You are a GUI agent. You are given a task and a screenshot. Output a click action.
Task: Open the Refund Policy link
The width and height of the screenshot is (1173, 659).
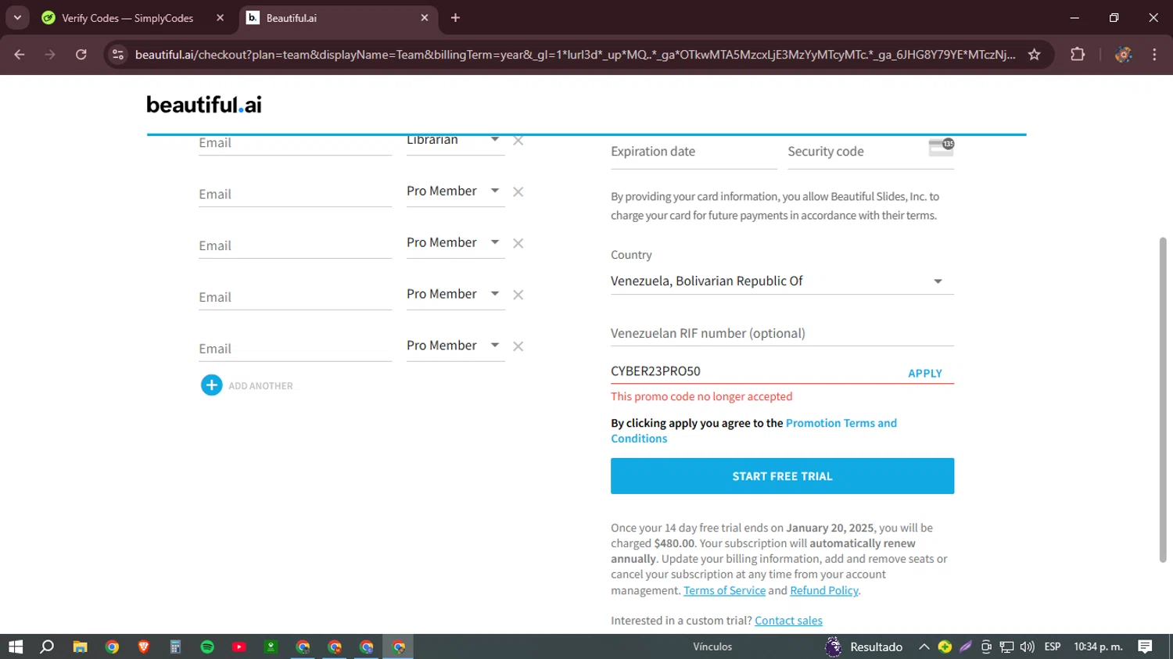824,590
